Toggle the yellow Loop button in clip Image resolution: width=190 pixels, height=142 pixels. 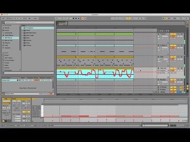tap(26, 112)
